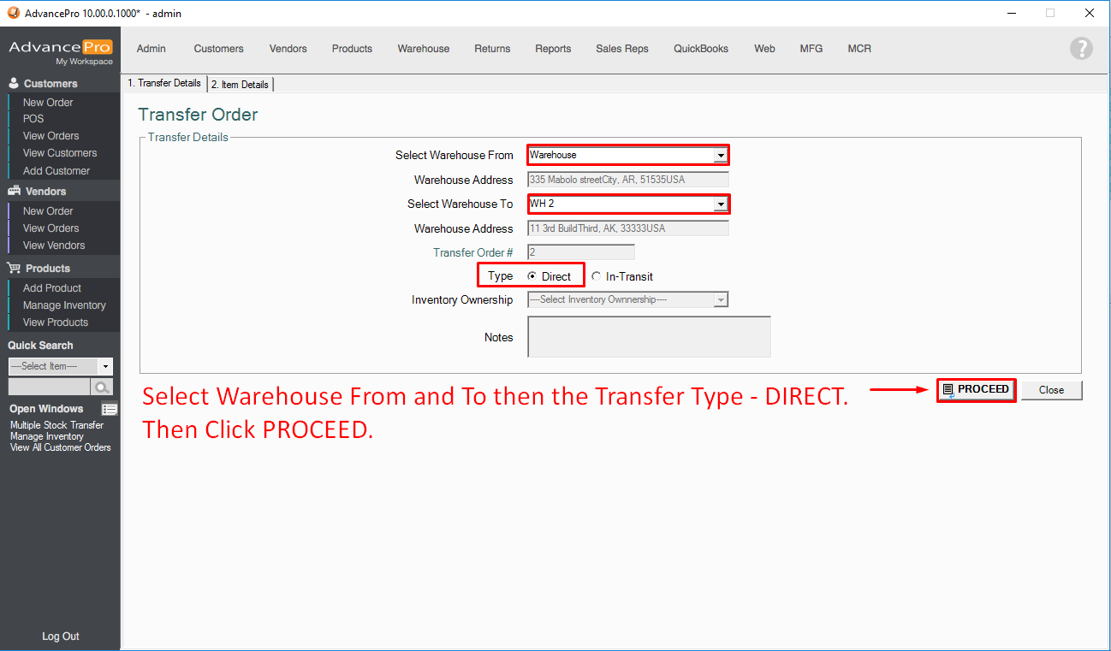Screen dimensions: 1111x651
Task: Open the MFG menu
Action: point(811,49)
